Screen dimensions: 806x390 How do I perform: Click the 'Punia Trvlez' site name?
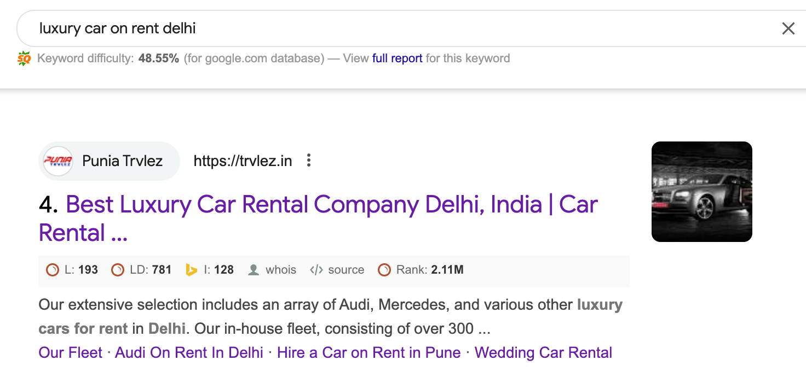[122, 161]
